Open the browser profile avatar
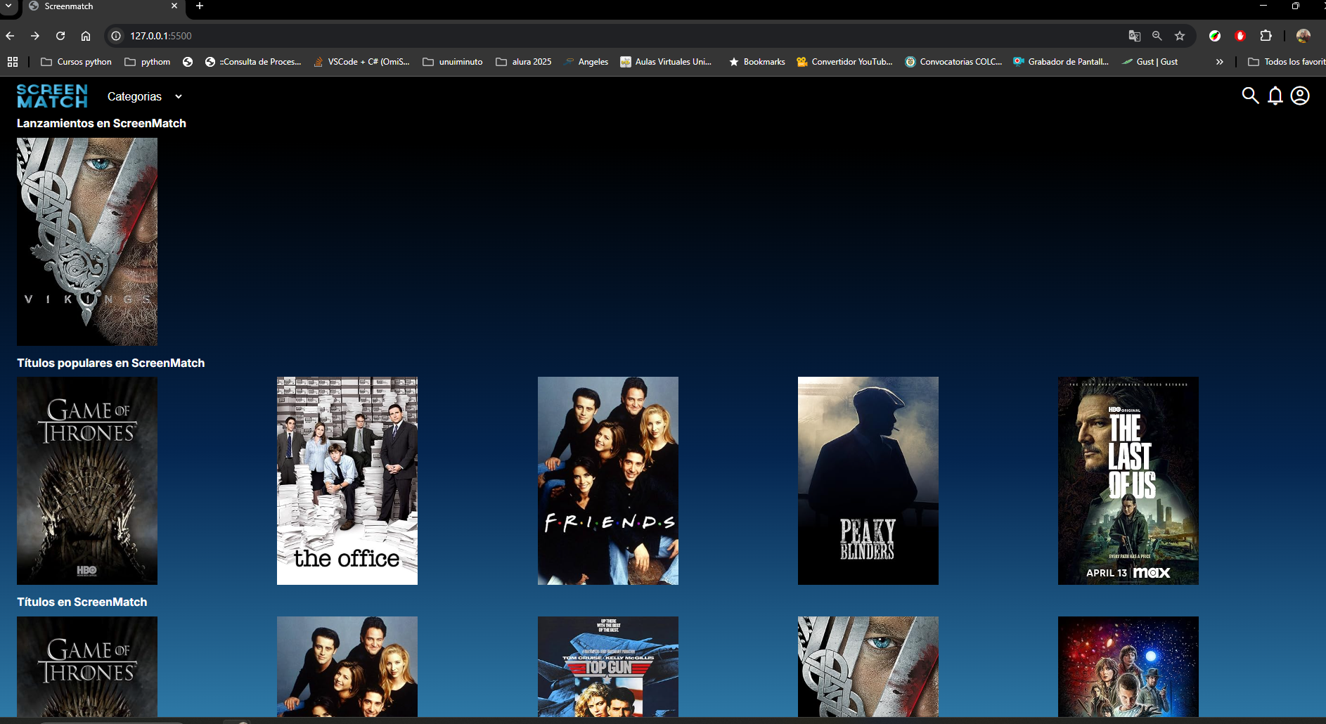 (1303, 36)
